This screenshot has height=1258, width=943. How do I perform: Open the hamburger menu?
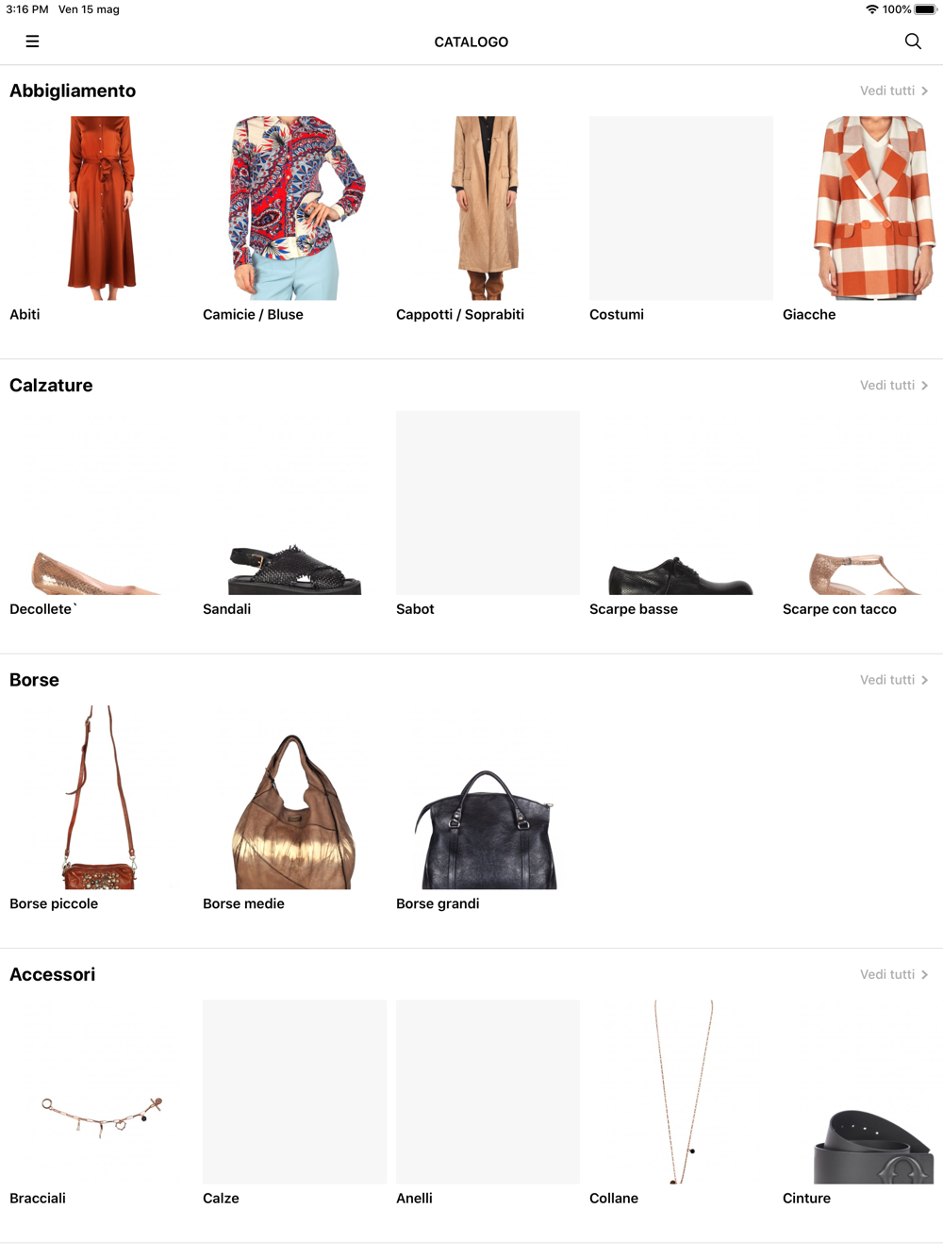[x=32, y=41]
